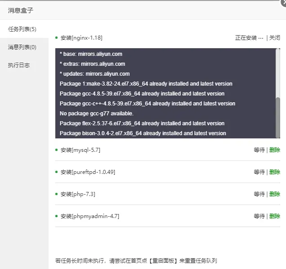This screenshot has width=286, height=269.
Task: Select the 安装[nginx-1.18] task title
Action: [81, 38]
